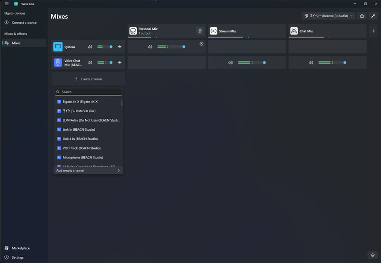Image resolution: width=381 pixels, height=263 pixels.
Task: Remove System from Personal Mix with X icon
Action: [x=201, y=44]
